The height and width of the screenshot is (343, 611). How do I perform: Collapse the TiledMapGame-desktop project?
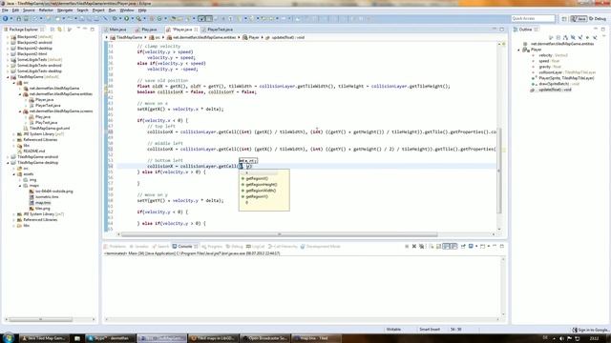click(x=8, y=163)
